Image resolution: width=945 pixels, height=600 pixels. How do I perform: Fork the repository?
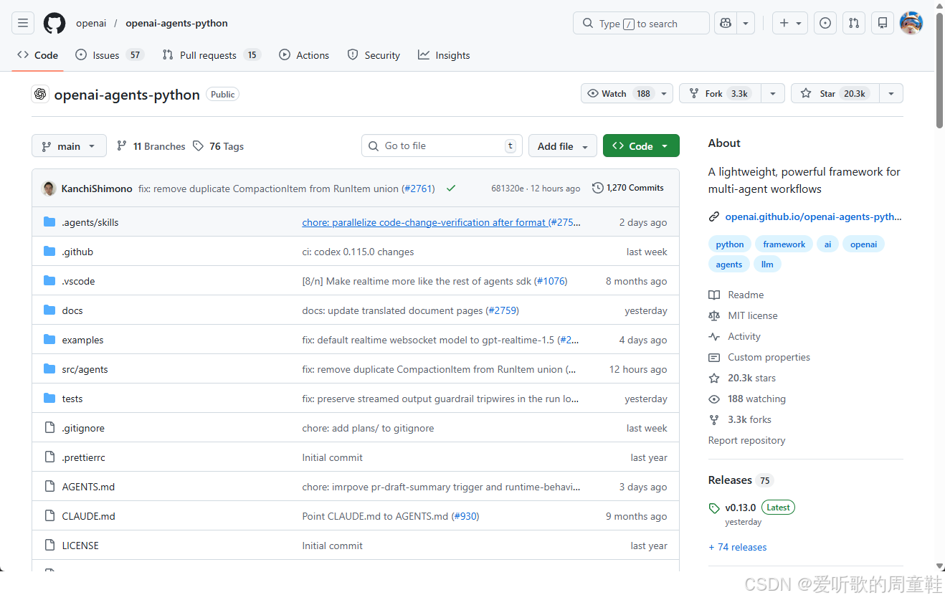point(720,94)
